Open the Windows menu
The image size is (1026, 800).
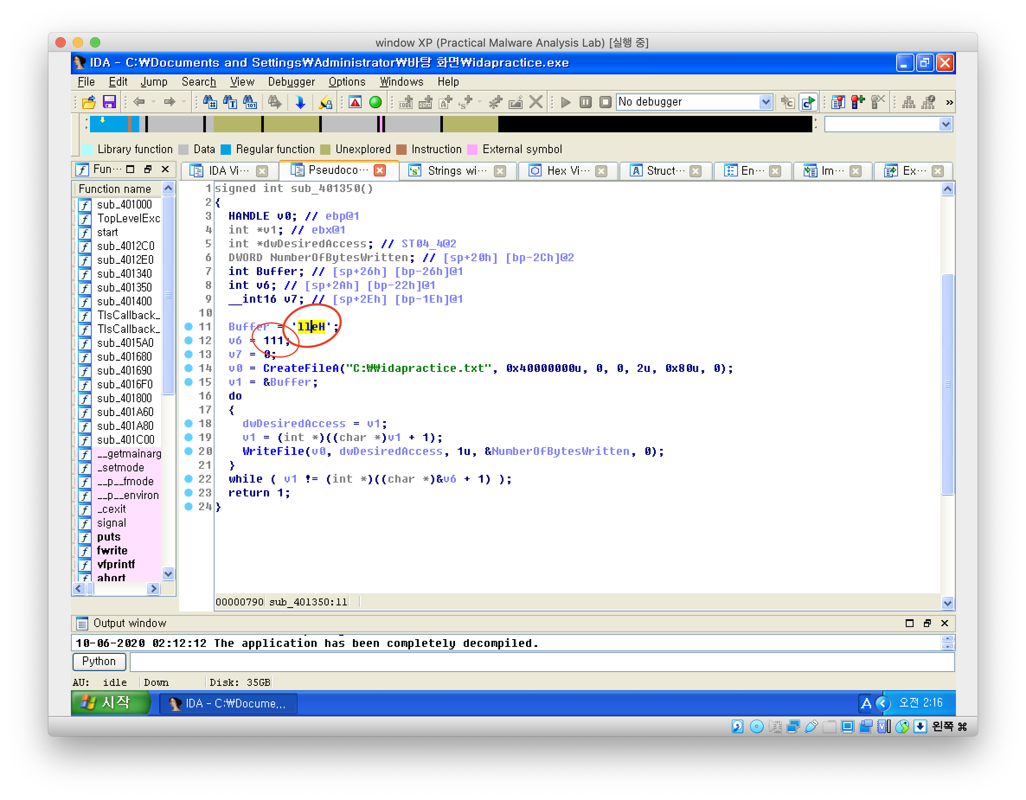402,82
